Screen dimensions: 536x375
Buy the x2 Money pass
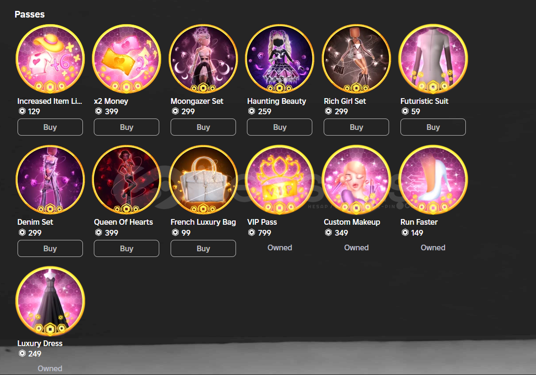tap(127, 127)
